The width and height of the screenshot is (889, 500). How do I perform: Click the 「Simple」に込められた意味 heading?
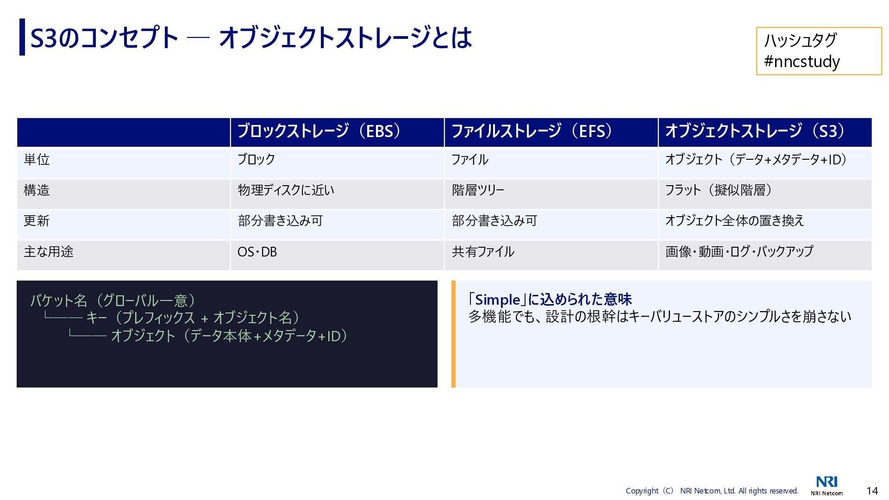(550, 300)
